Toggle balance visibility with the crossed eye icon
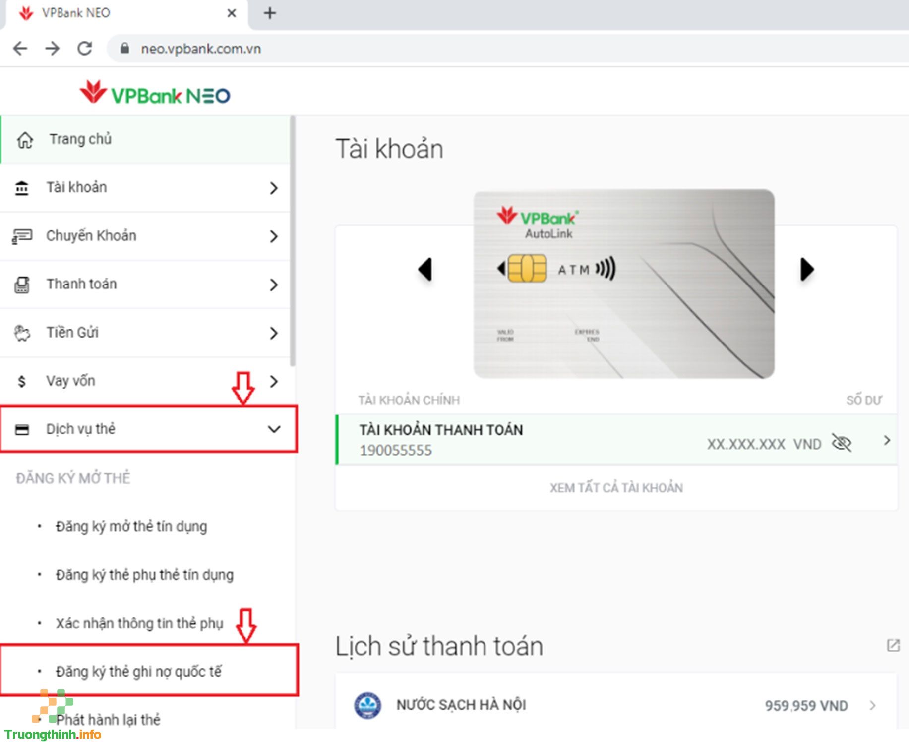 (x=842, y=443)
